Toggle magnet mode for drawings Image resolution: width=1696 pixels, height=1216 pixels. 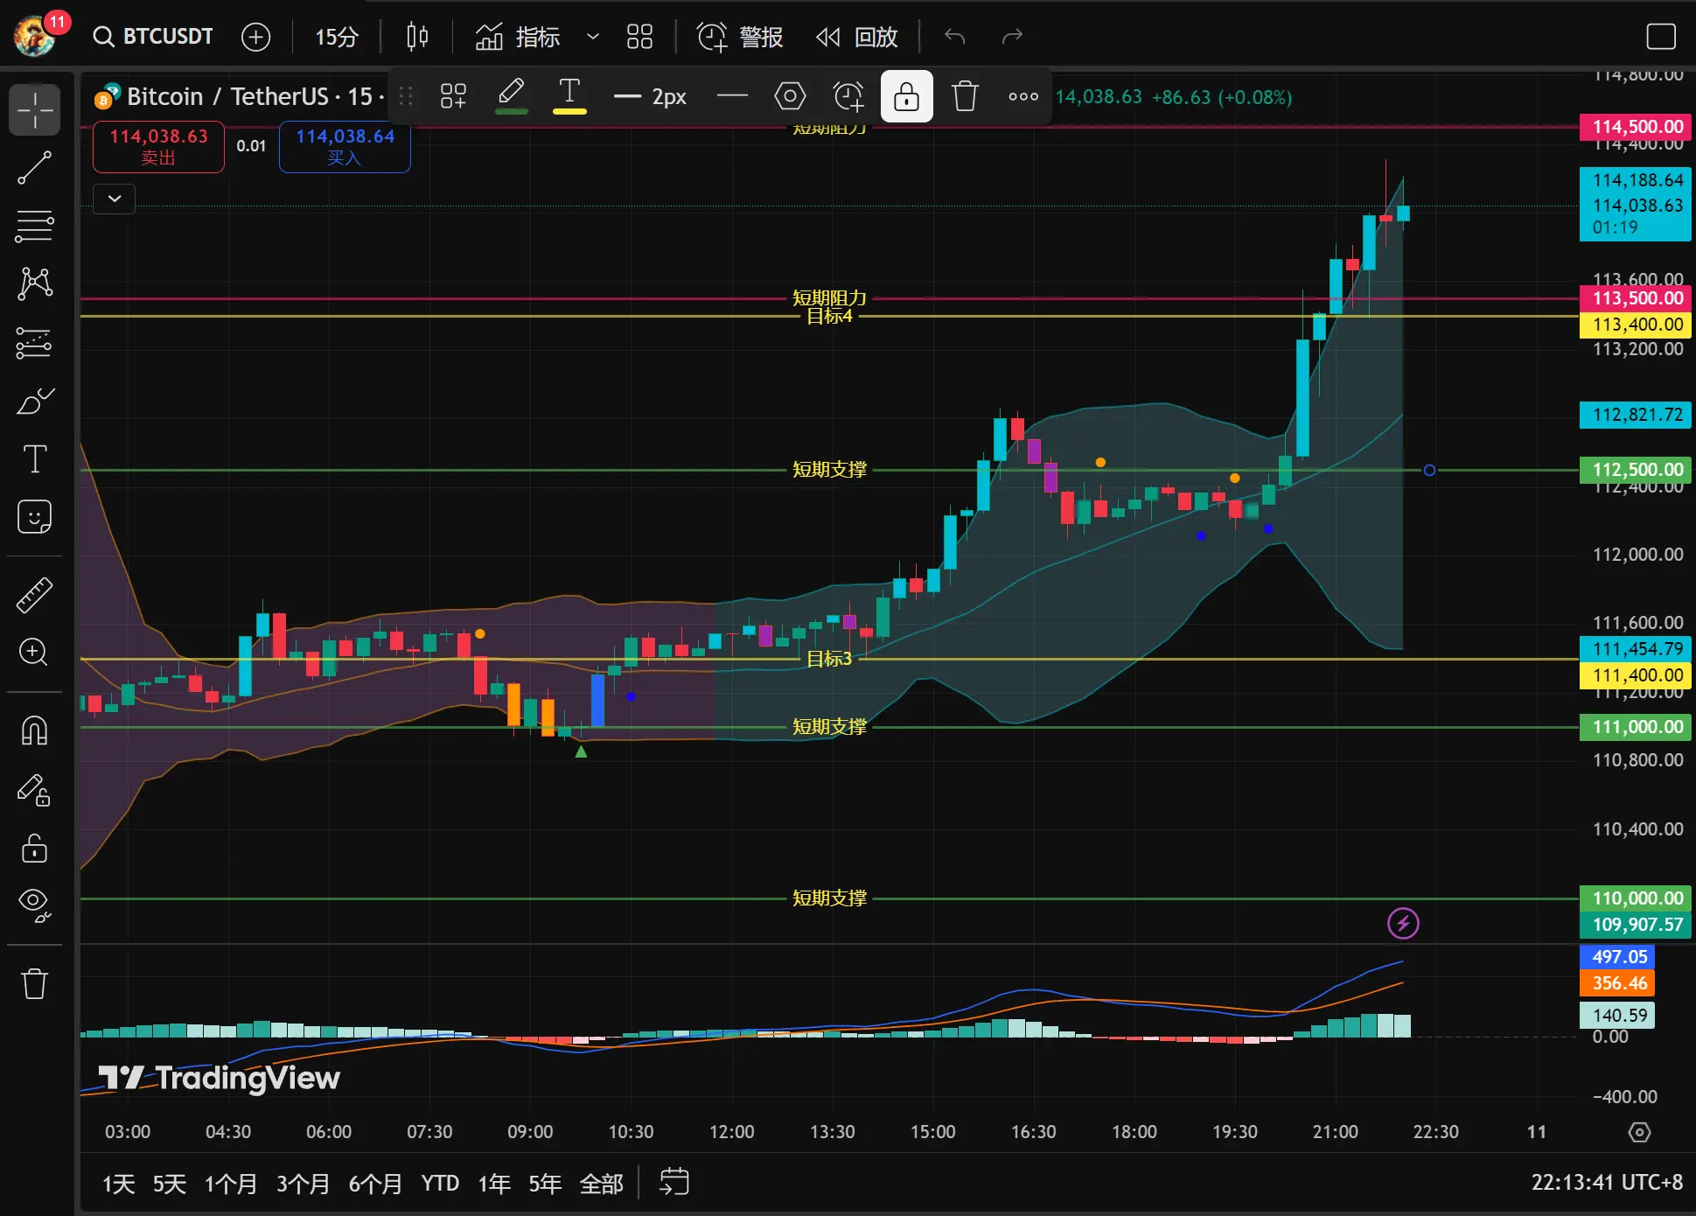[x=35, y=730]
